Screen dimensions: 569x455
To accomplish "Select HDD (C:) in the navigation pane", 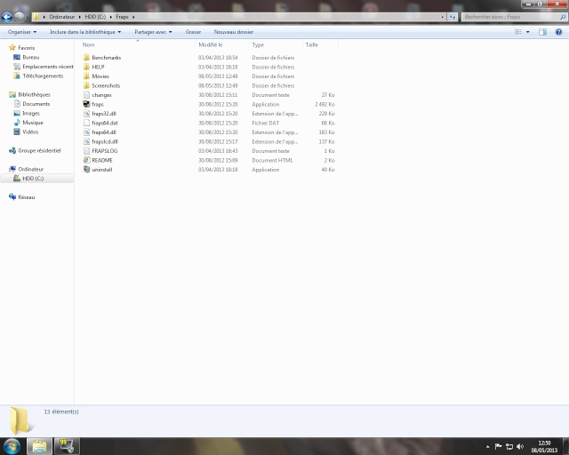I will click(33, 178).
